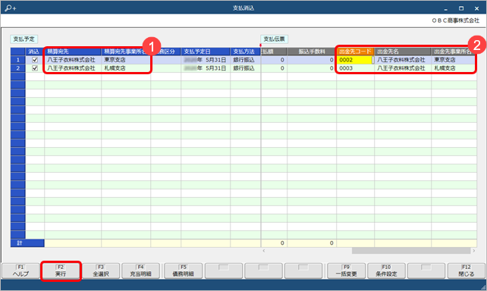Click the horizontal scrollbar right arrow
Screen dimensions: 487x291
473,251
